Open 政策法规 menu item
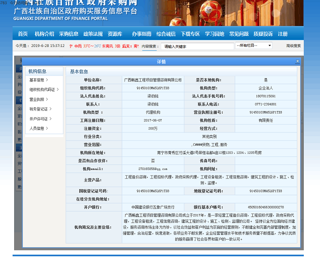Screen dimensions: 320x258 (x=93, y=34)
